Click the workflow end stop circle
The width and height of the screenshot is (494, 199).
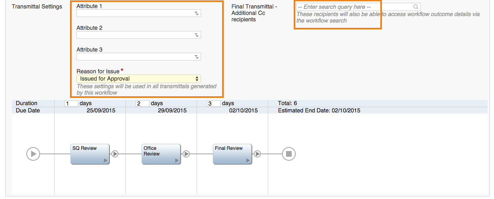pyautogui.click(x=289, y=154)
